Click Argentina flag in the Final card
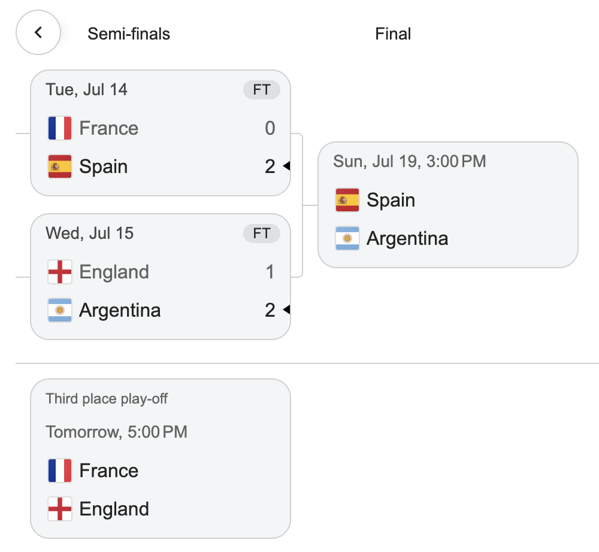Image resolution: width=599 pixels, height=552 pixels. click(347, 238)
